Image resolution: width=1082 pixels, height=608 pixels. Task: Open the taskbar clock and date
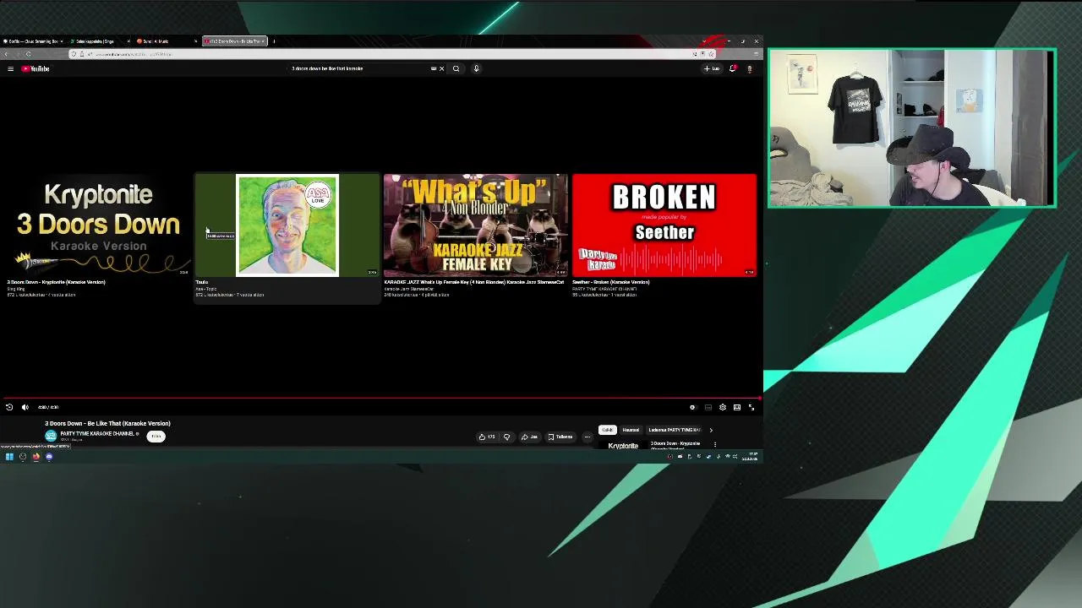750,457
